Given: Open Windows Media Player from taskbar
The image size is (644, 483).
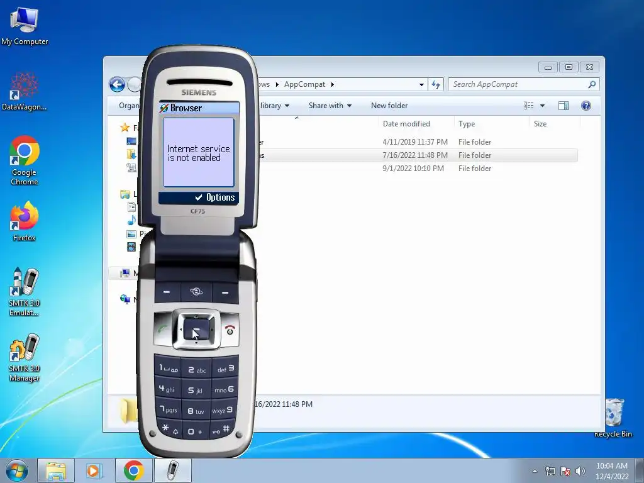Looking at the screenshot, I should [x=94, y=470].
